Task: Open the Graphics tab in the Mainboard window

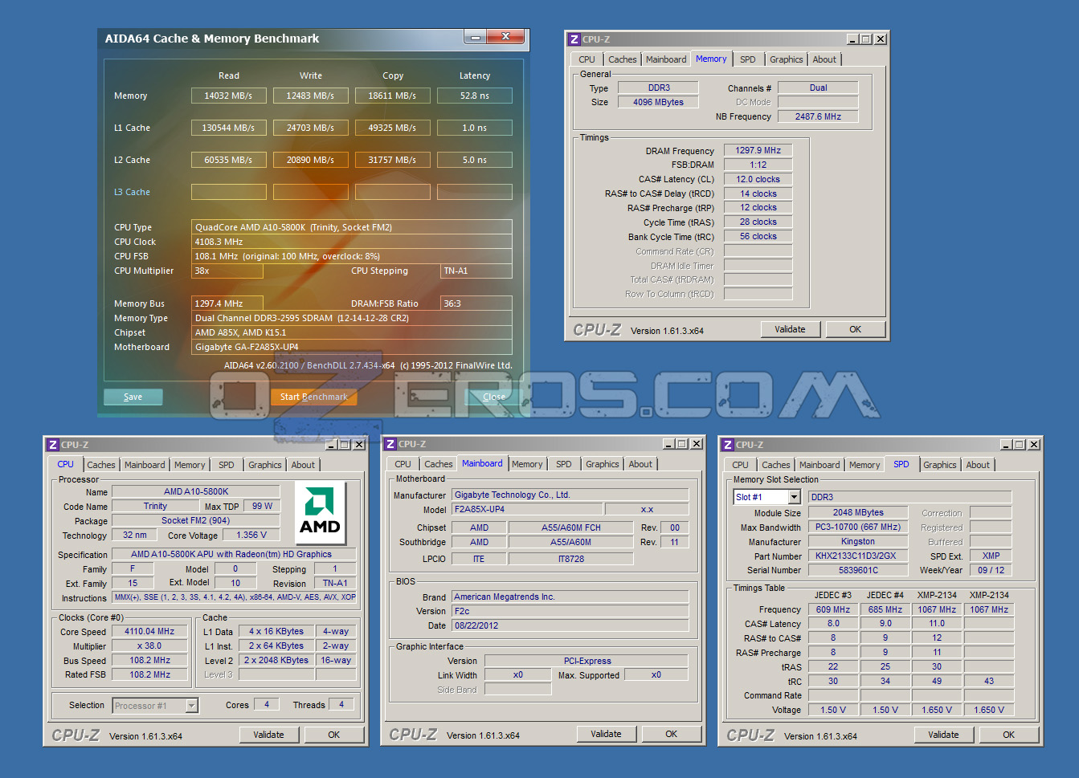Action: [602, 464]
